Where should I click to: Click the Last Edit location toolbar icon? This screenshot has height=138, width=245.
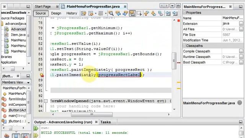84,13
